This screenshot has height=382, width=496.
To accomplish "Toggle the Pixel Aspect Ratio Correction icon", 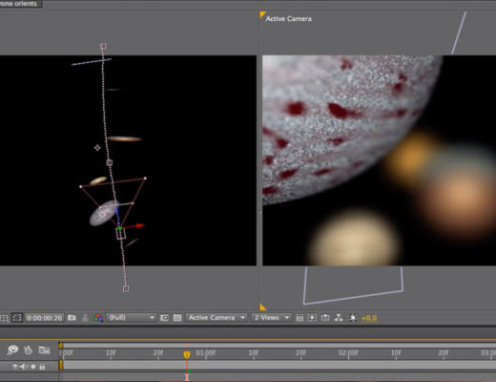I will click(x=300, y=318).
